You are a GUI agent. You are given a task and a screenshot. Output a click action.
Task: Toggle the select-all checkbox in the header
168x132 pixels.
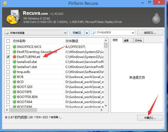pyautogui.click(x=8, y=41)
